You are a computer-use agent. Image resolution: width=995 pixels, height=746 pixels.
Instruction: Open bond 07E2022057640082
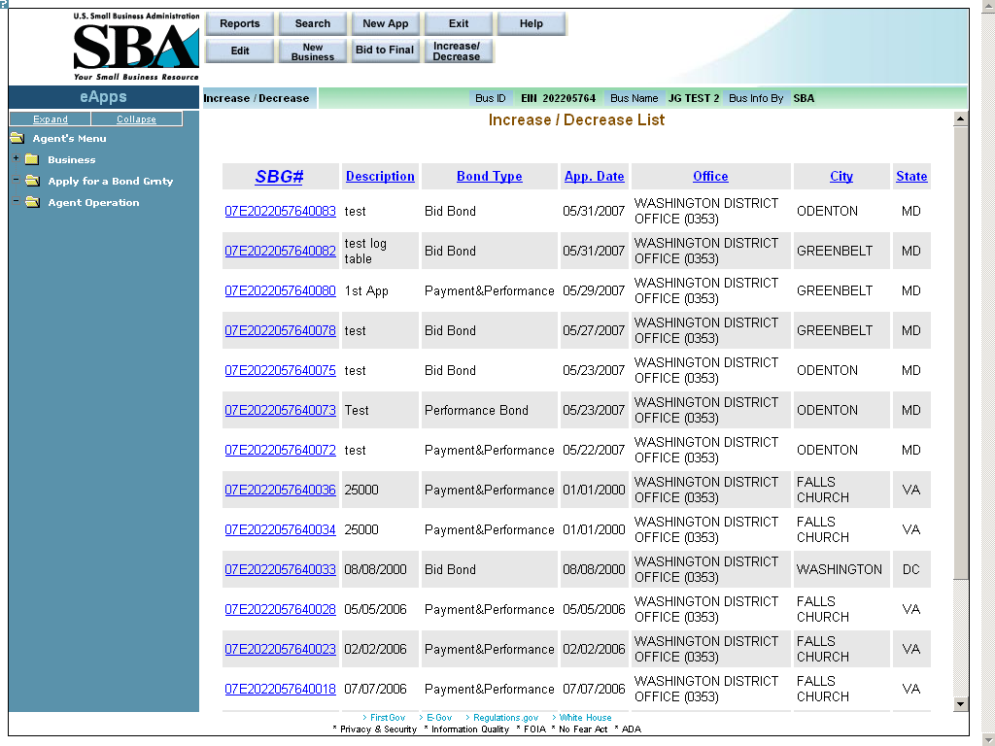pos(281,252)
